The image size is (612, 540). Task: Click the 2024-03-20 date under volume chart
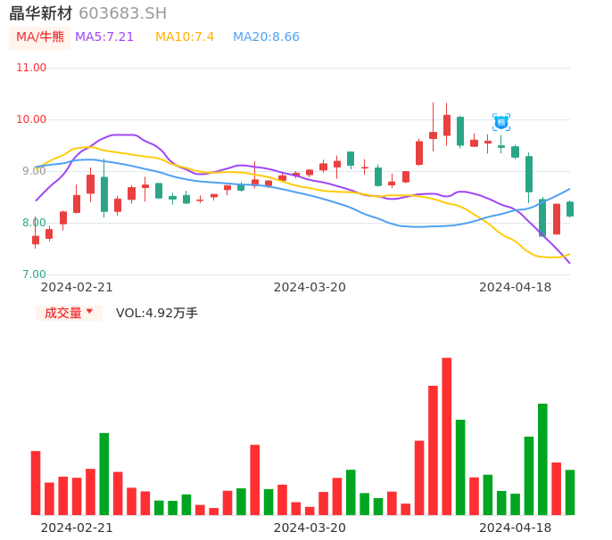[x=310, y=528]
